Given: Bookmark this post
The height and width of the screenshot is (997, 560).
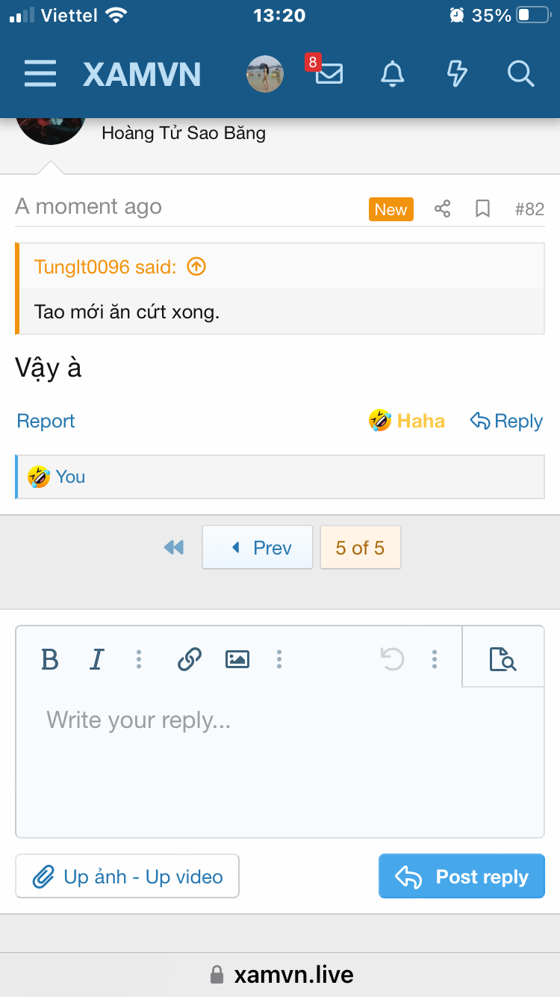Looking at the screenshot, I should point(482,209).
